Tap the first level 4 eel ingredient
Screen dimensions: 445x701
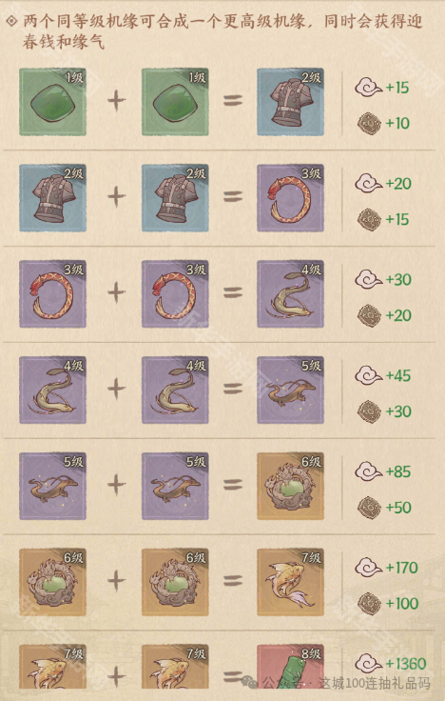pyautogui.click(x=52, y=390)
